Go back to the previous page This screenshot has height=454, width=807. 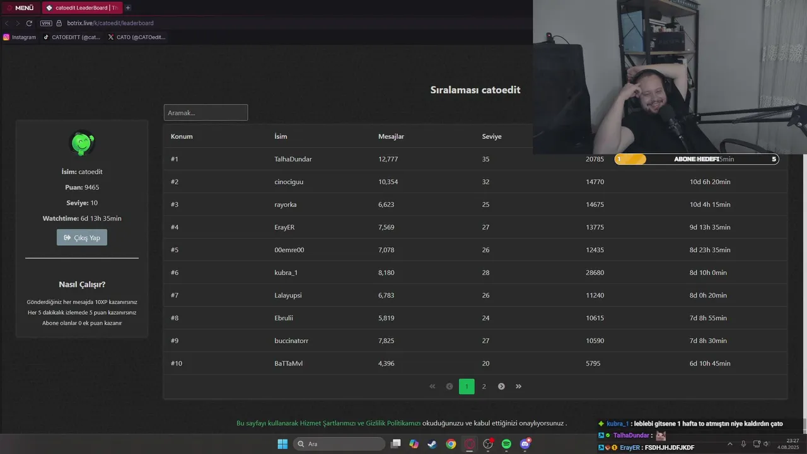(x=7, y=23)
